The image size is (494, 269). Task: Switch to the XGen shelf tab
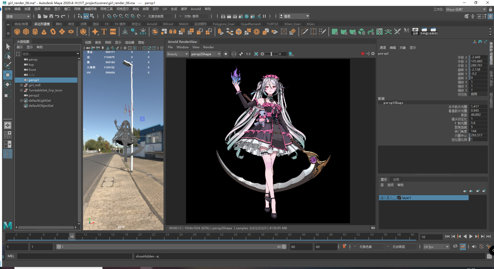pyautogui.click(x=311, y=24)
